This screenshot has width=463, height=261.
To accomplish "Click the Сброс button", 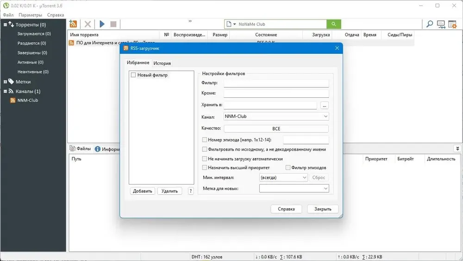I will pyautogui.click(x=319, y=178).
